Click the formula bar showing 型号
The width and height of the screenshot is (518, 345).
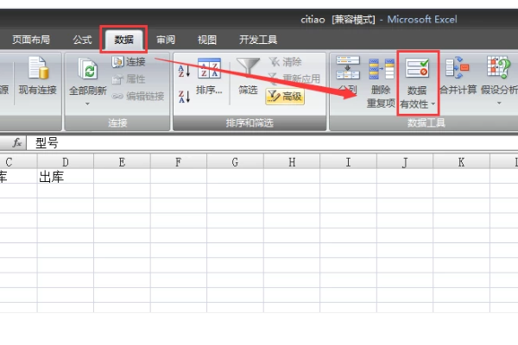(x=272, y=143)
